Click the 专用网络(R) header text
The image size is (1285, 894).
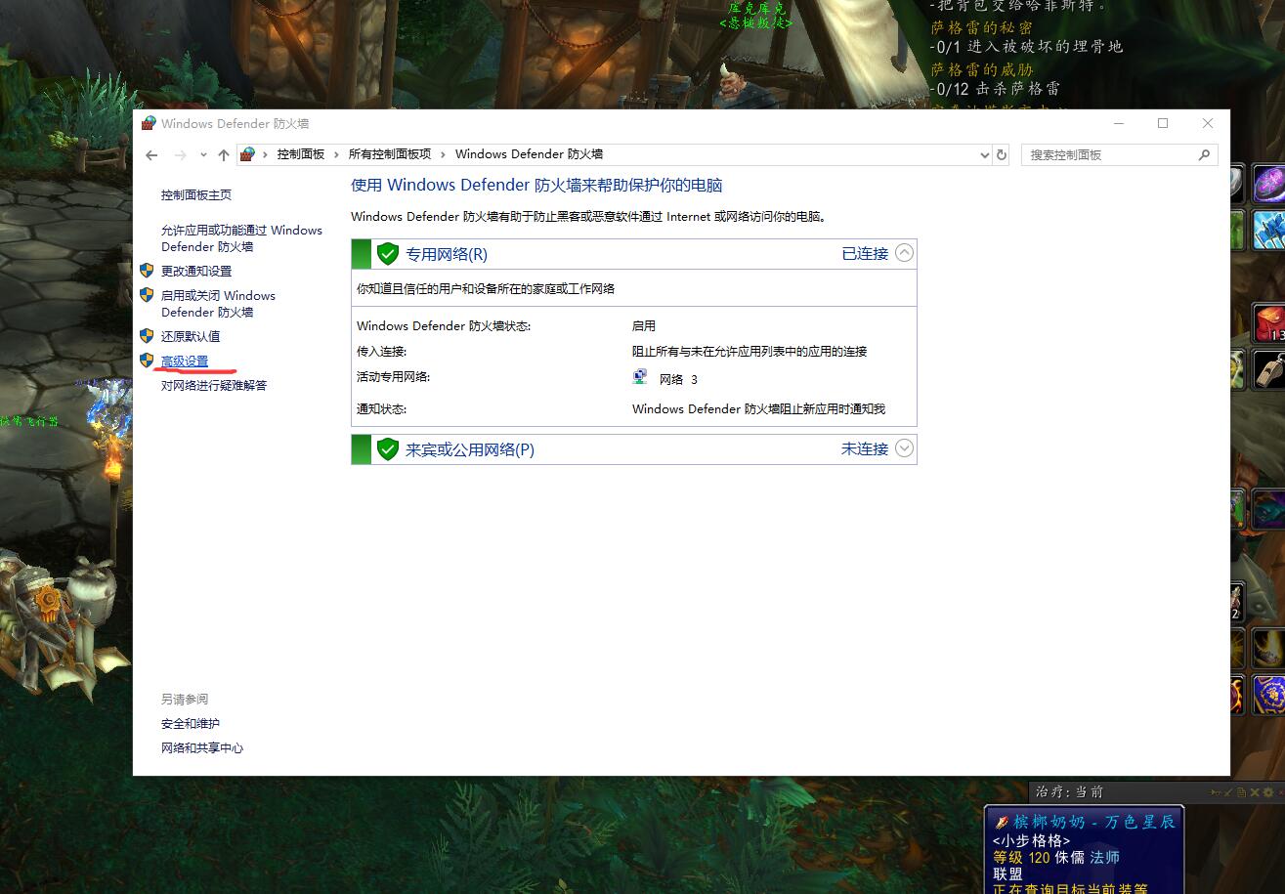(x=447, y=254)
